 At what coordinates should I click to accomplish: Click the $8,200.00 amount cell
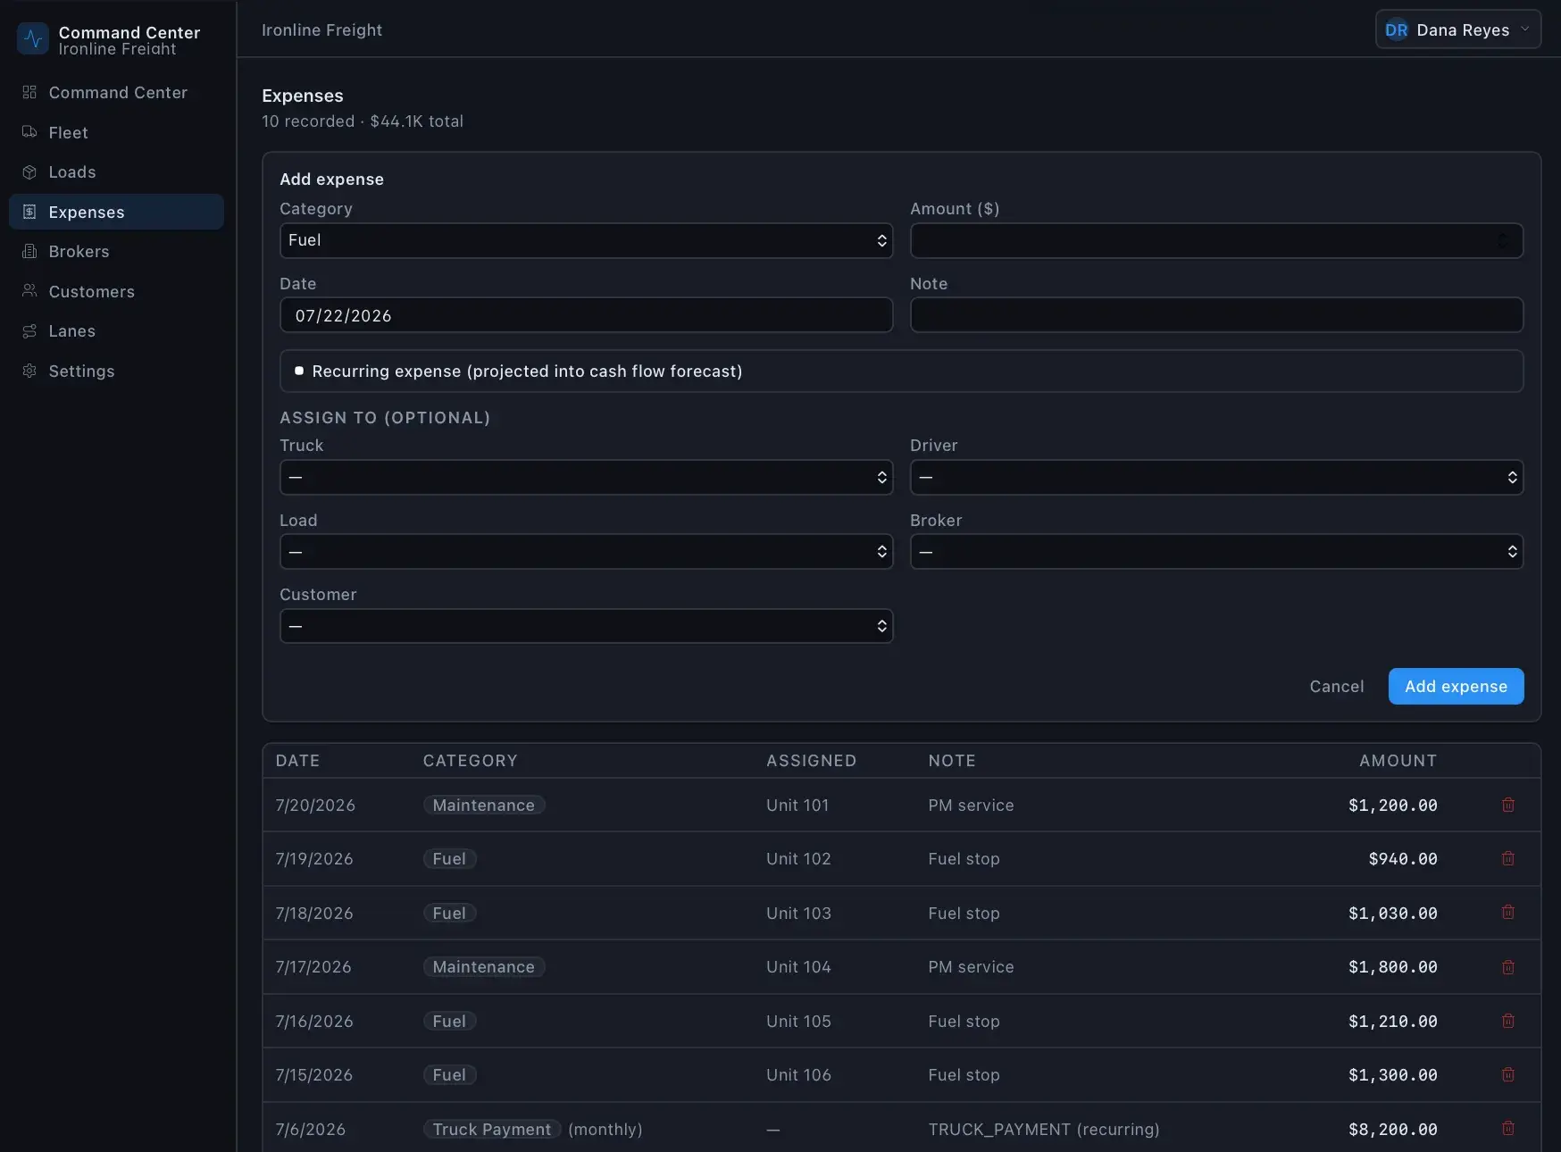[1392, 1129]
